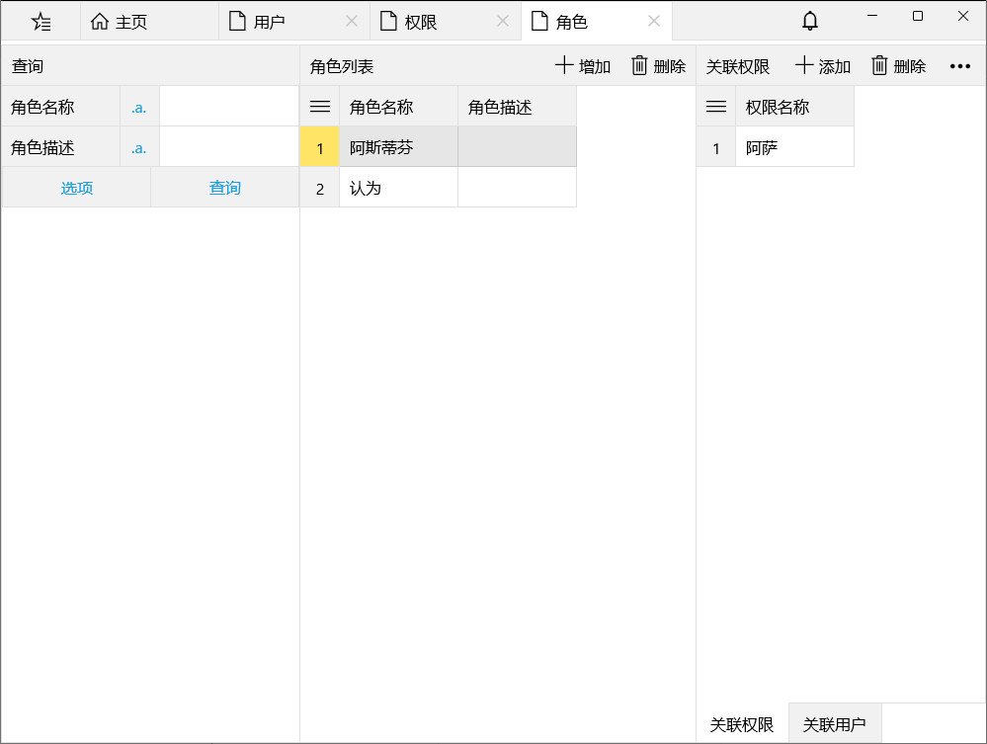Switch to the 关联用户 tab
This screenshot has height=744, width=987.
click(x=834, y=724)
